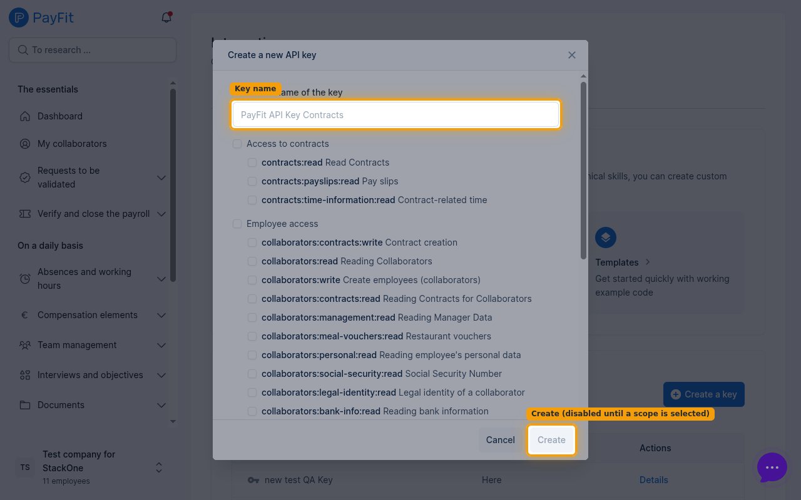
Task: Enable the contracts:read scope
Action: 252,162
